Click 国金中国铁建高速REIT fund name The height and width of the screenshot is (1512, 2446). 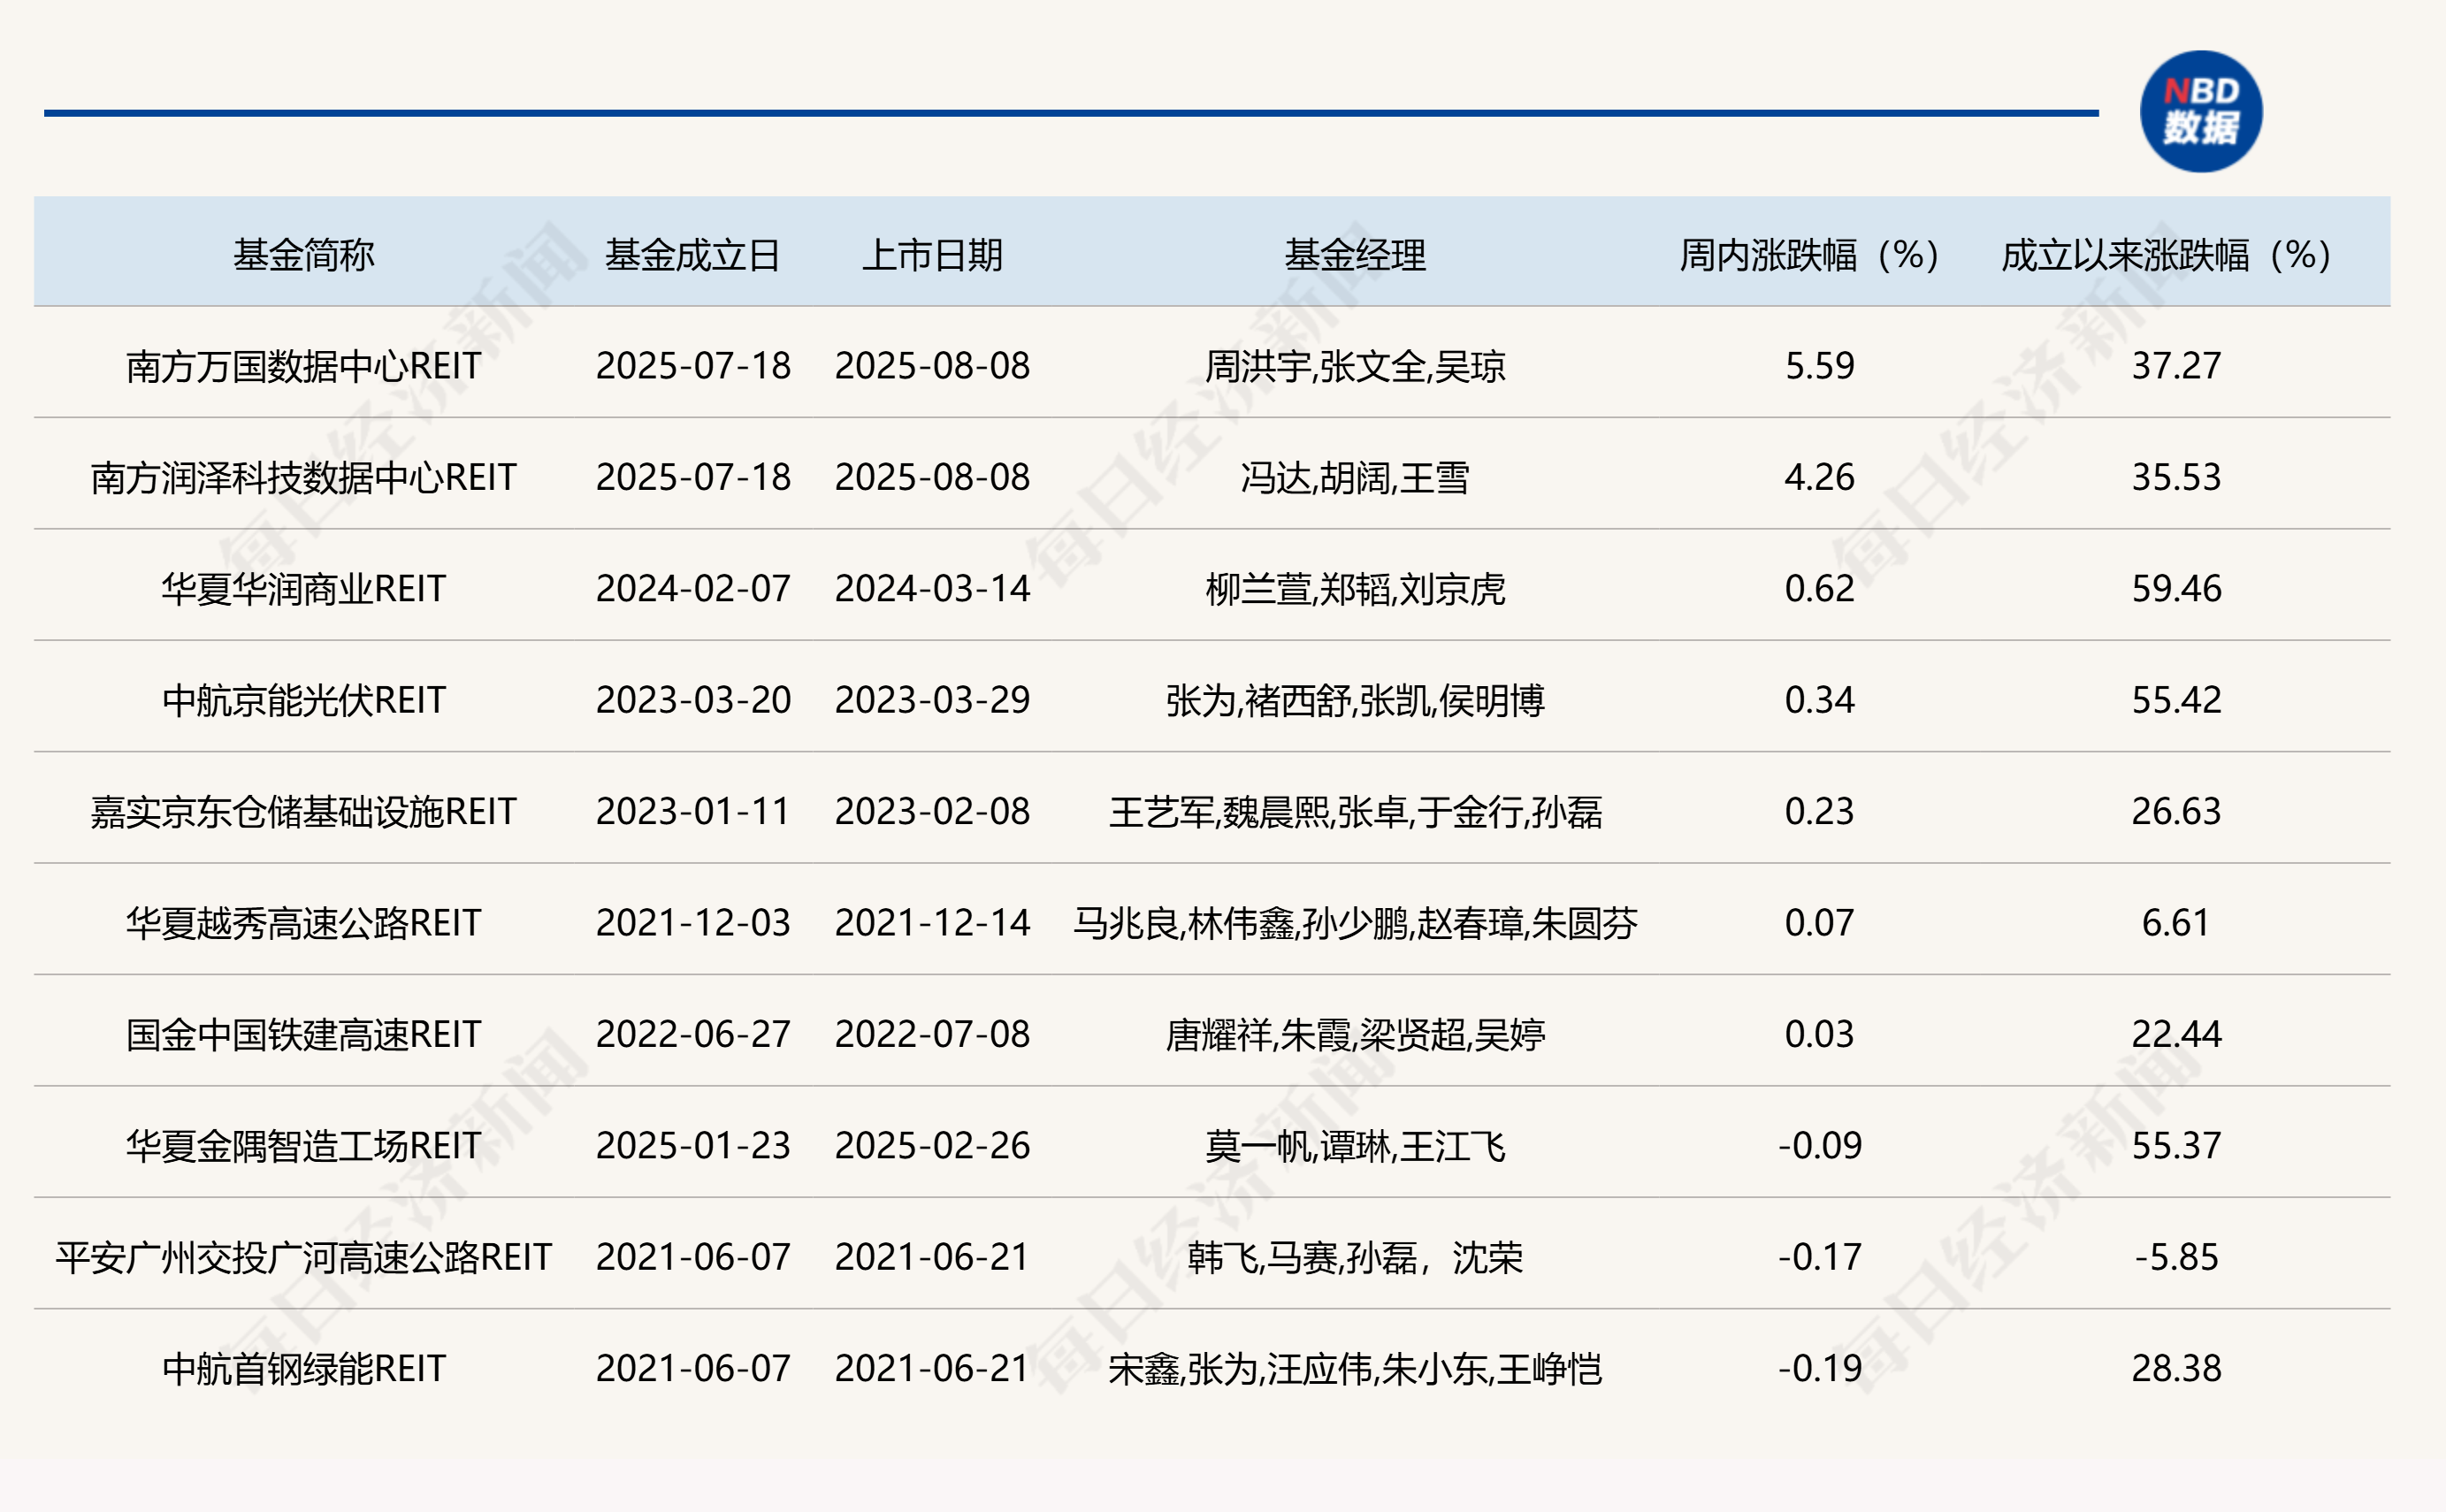[x=303, y=1034]
